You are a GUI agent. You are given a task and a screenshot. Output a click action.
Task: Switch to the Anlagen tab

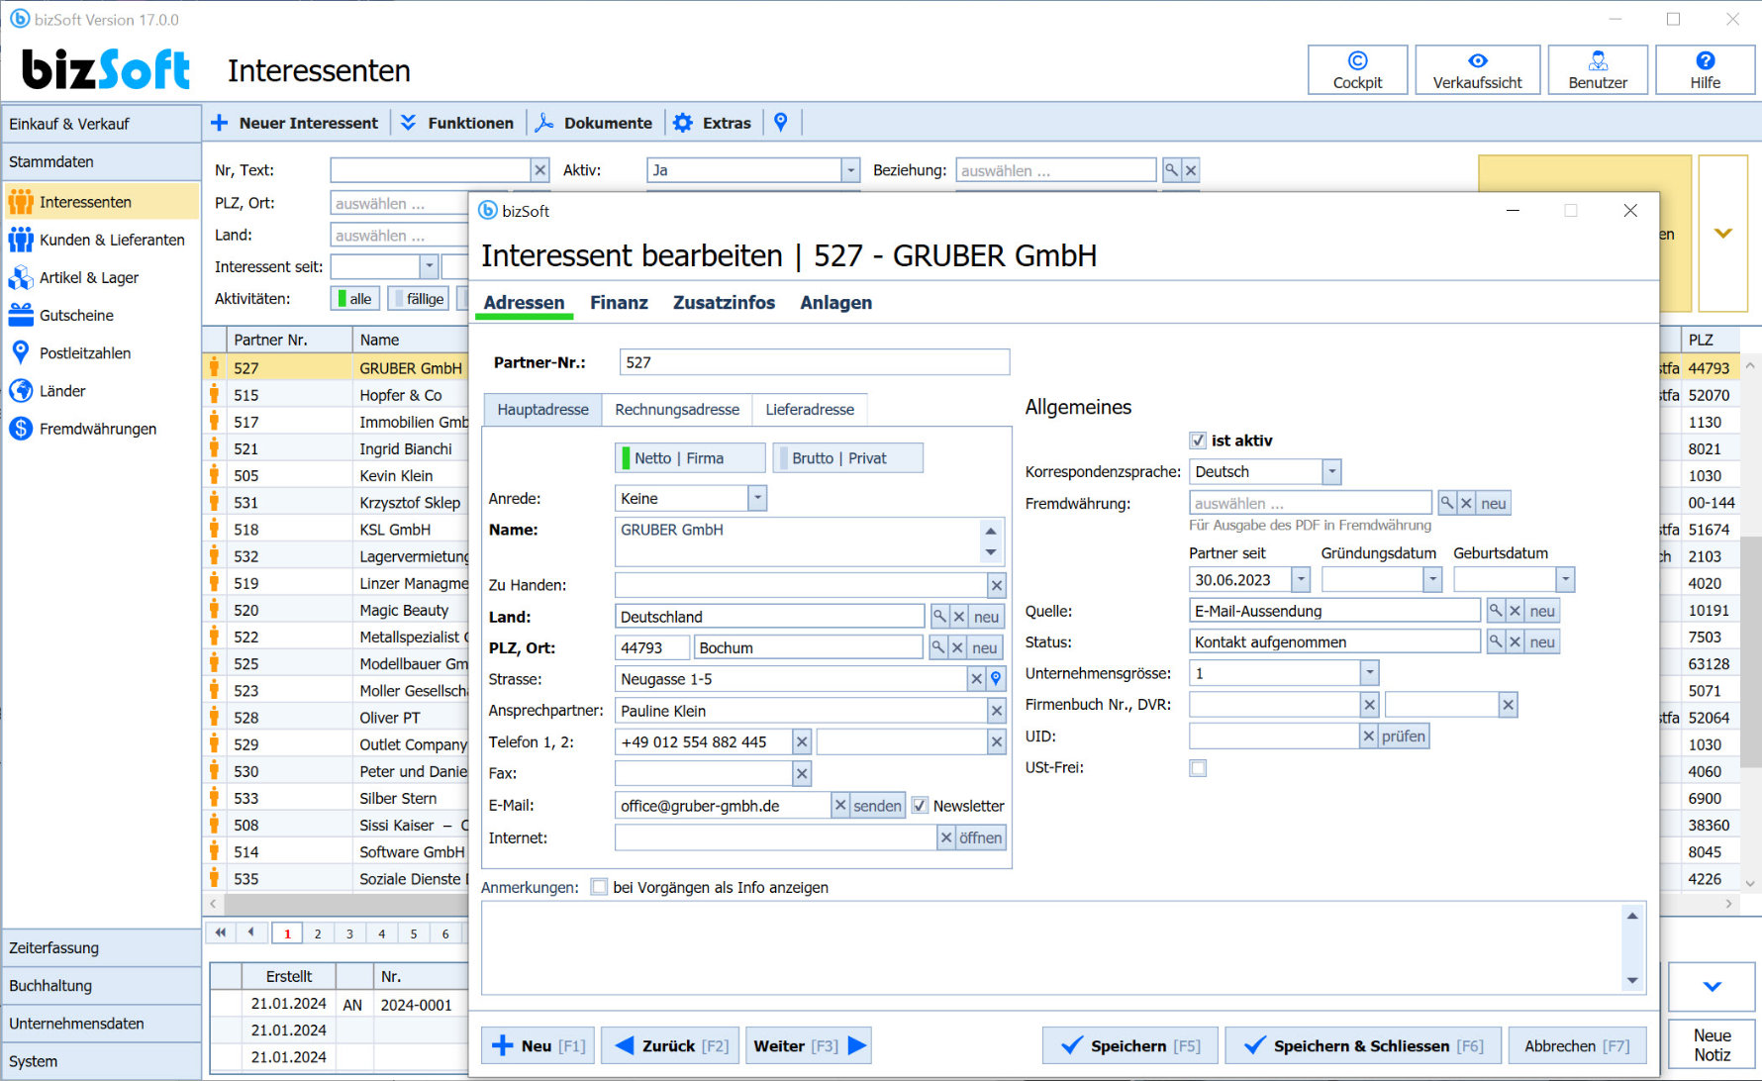tap(836, 303)
